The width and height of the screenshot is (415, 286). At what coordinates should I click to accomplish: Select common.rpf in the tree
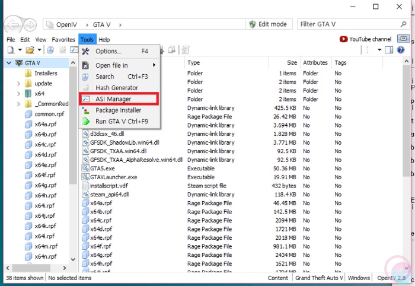pyautogui.click(x=49, y=114)
